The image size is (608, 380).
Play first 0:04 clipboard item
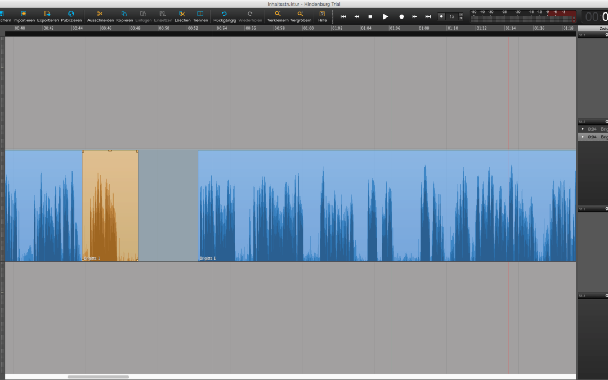point(583,129)
